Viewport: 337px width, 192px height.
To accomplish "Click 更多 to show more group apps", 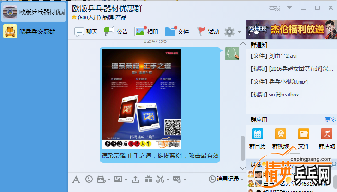I will (331, 120).
